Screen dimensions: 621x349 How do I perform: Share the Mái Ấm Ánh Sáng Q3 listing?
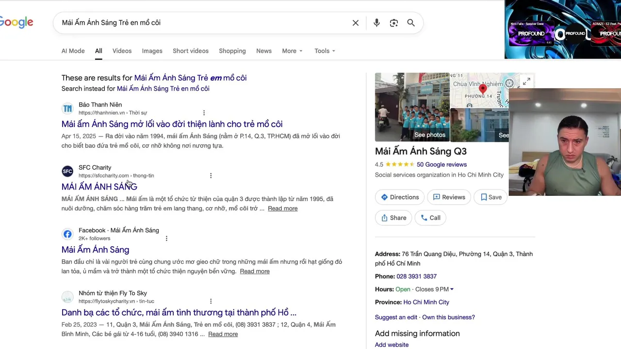(x=393, y=218)
